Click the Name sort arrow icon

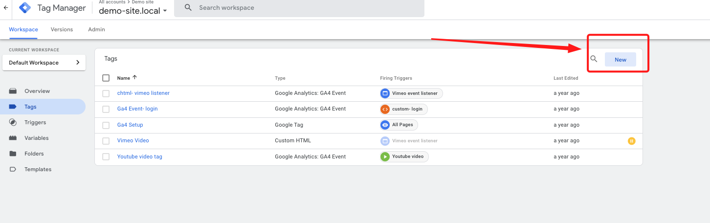pos(135,77)
